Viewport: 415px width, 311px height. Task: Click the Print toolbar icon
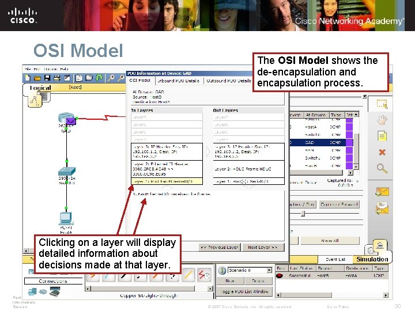click(x=57, y=78)
